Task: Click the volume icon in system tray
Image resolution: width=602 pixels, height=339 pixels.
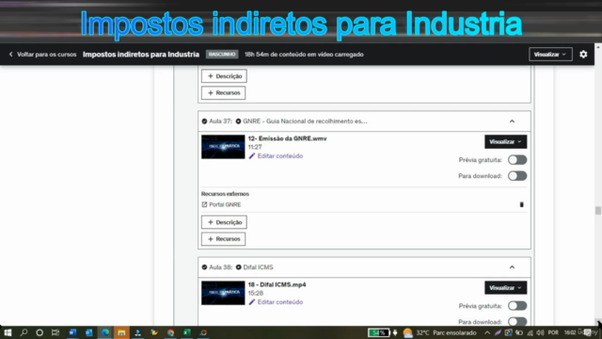Action: (x=540, y=332)
